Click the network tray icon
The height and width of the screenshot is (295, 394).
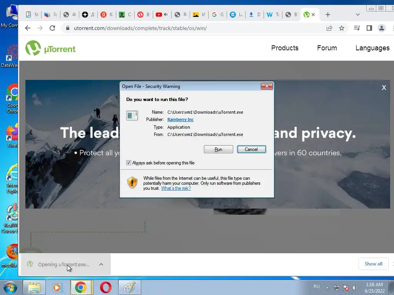point(336,288)
